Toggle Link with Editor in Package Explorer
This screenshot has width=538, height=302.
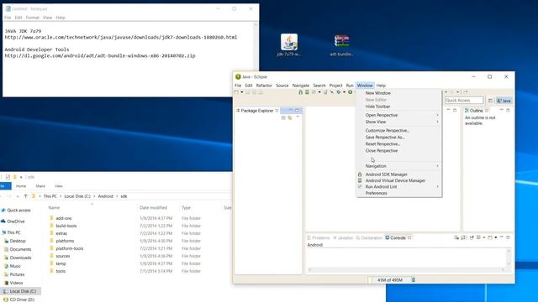point(290,117)
